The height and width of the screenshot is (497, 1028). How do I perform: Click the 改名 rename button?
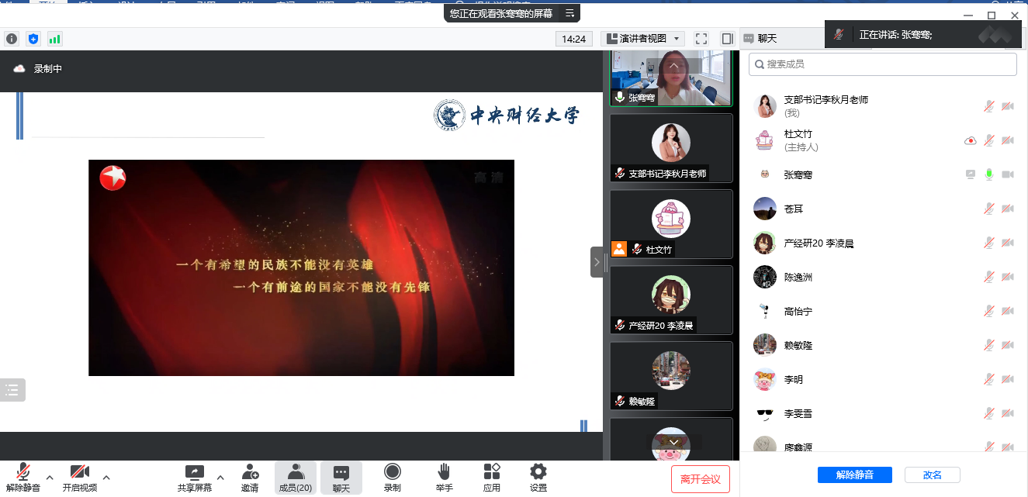pyautogui.click(x=932, y=475)
